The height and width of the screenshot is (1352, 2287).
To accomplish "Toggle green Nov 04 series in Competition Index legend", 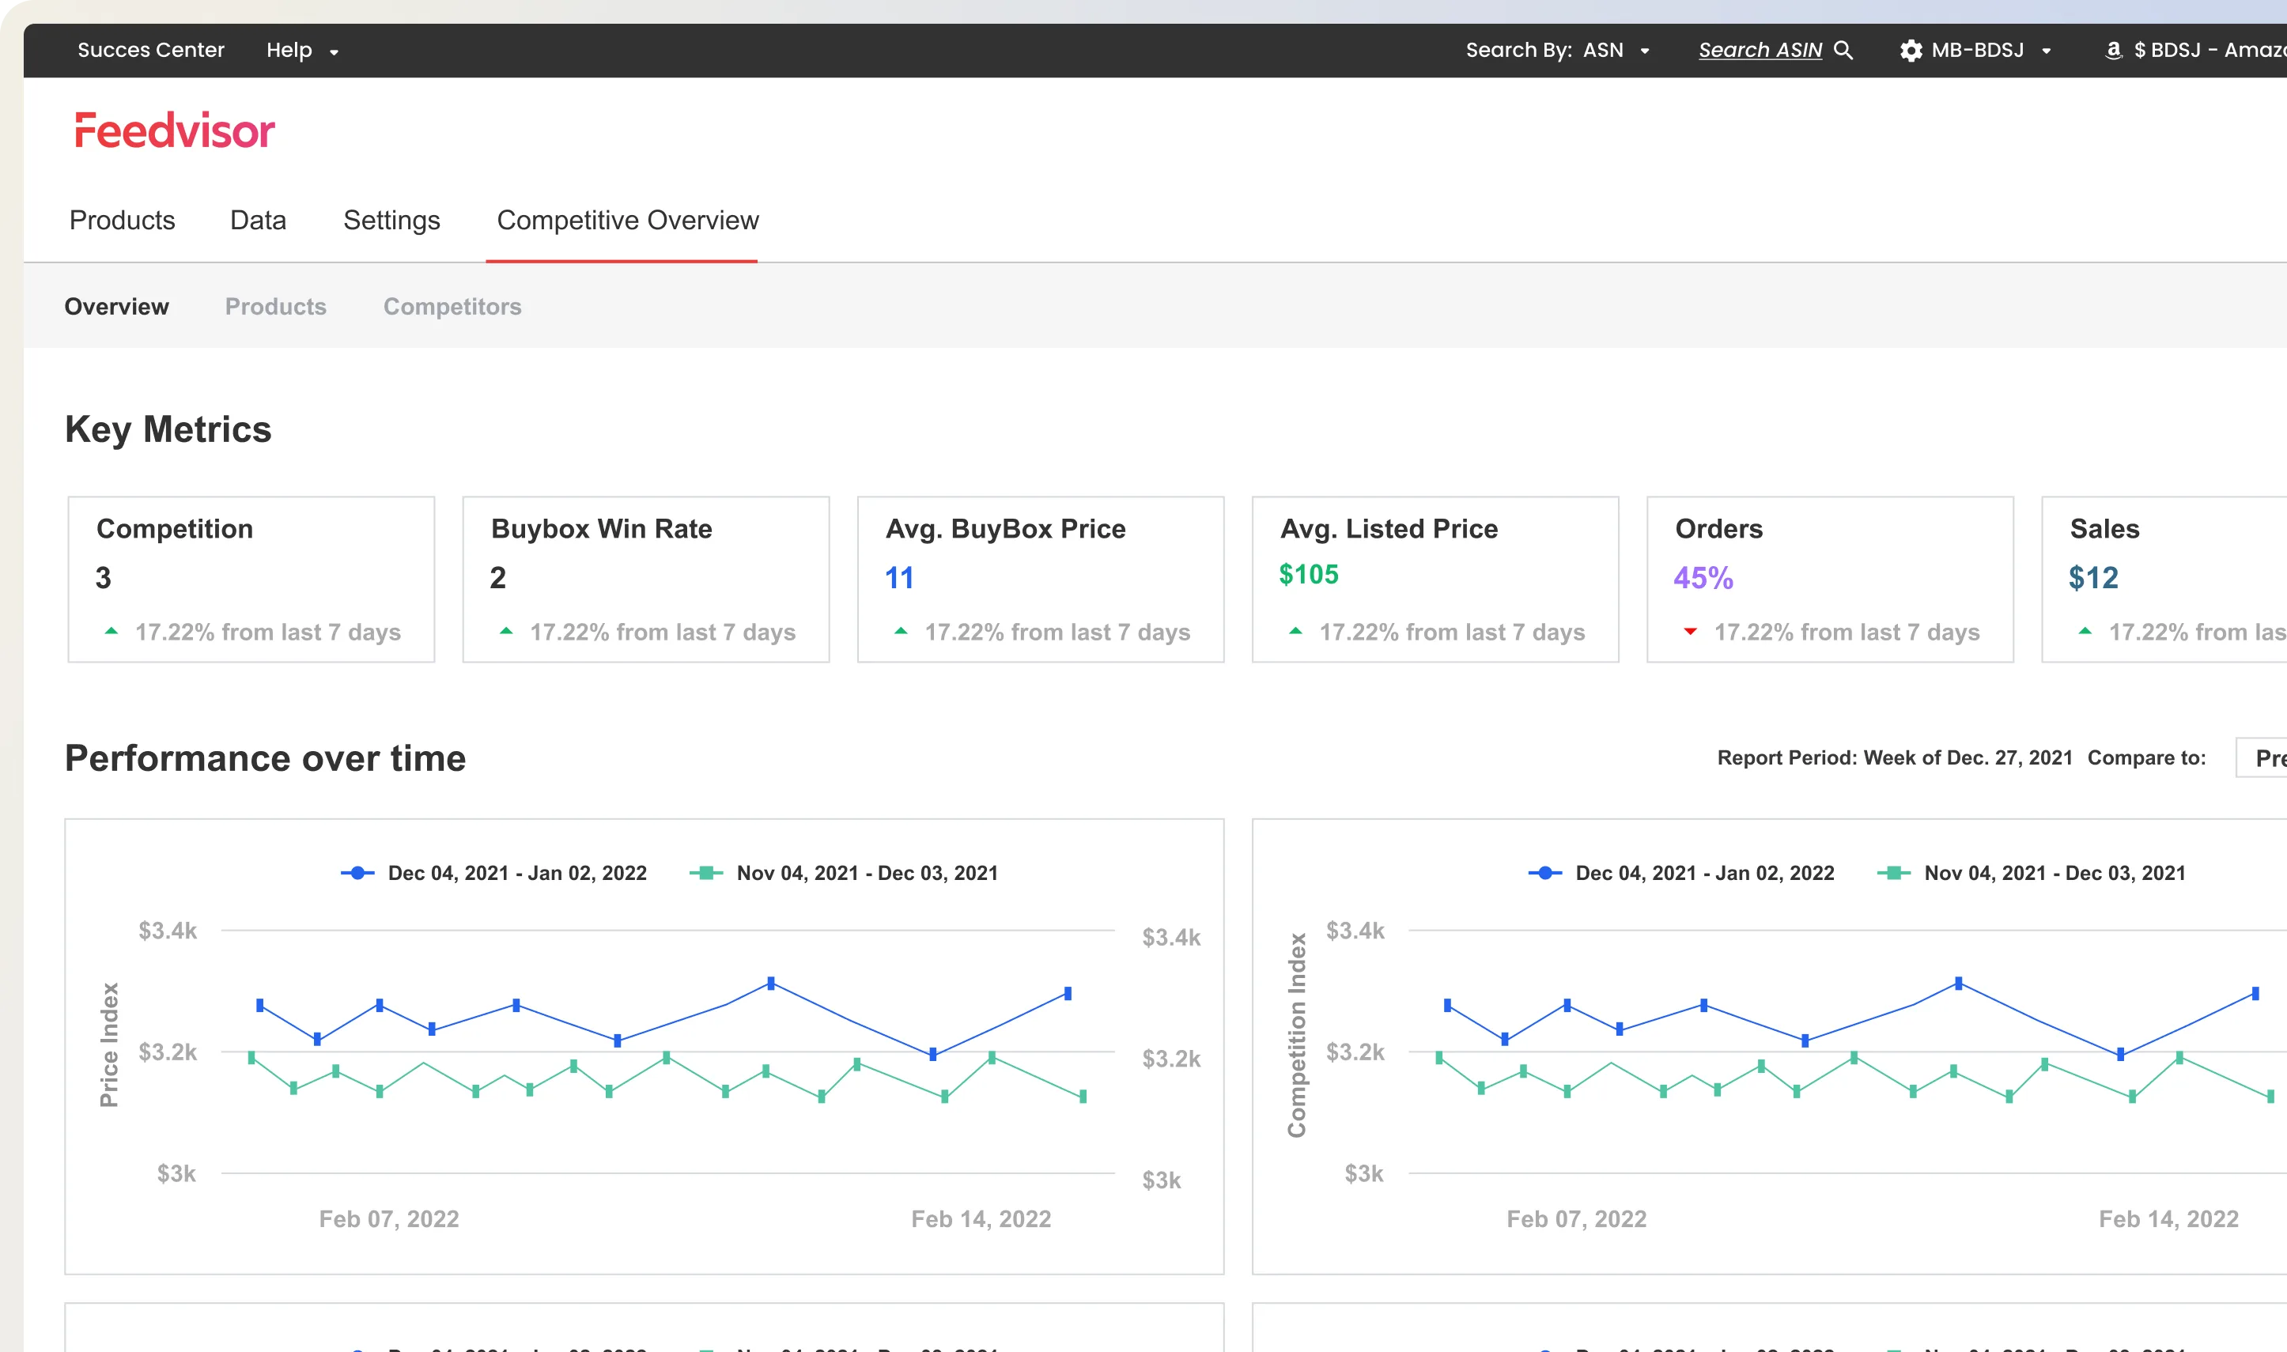I will [x=2031, y=873].
